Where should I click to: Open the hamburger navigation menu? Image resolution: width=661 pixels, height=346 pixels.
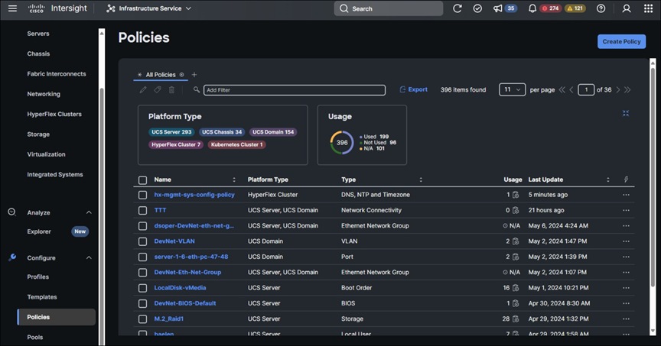[13, 8]
